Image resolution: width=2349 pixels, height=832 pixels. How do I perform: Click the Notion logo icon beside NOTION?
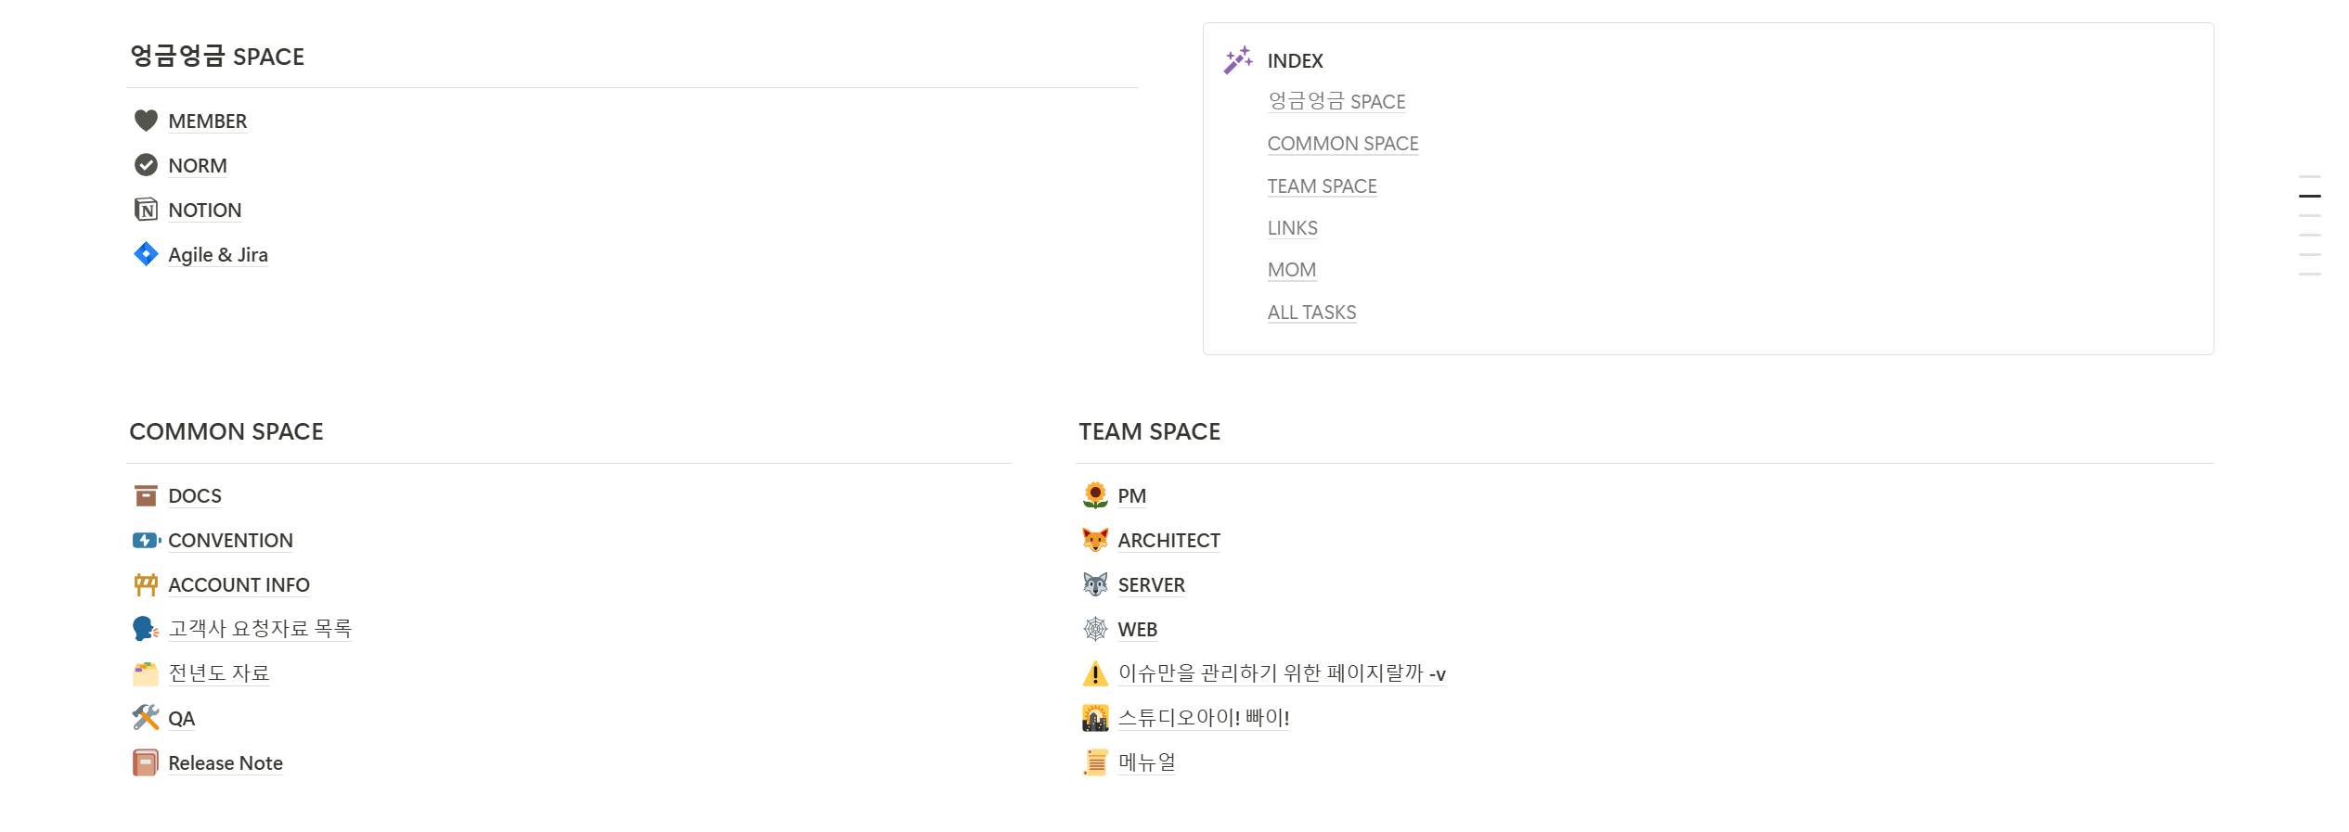click(x=146, y=210)
